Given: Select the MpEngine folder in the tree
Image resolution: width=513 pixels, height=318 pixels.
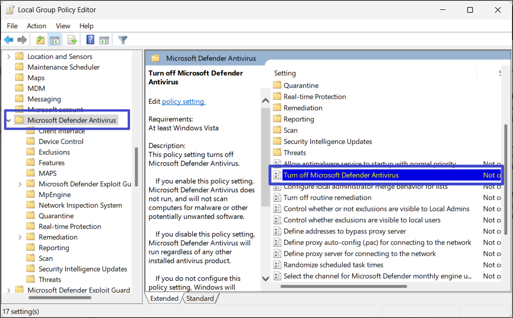Looking at the screenshot, I should 54,194.
